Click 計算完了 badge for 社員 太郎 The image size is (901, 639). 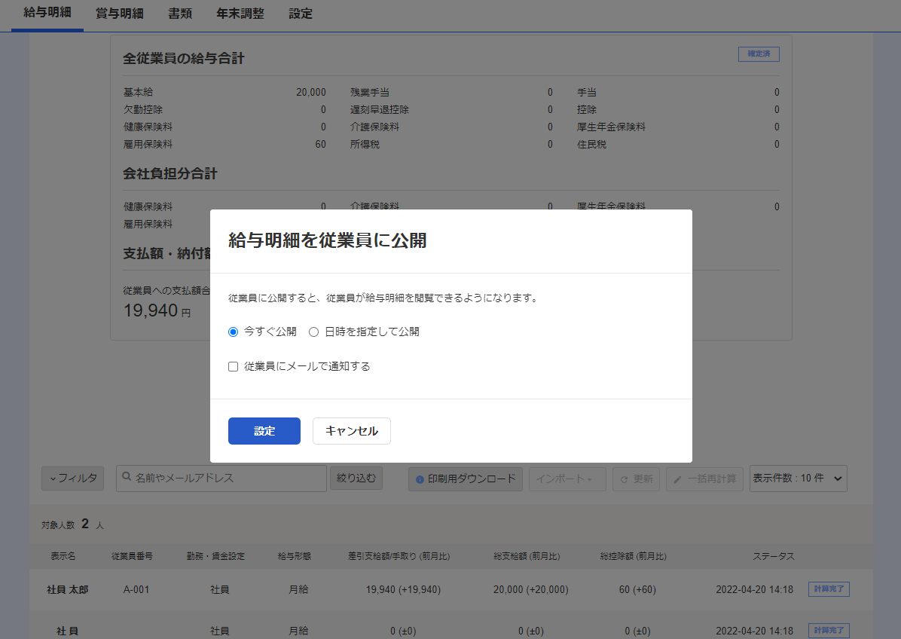click(829, 589)
